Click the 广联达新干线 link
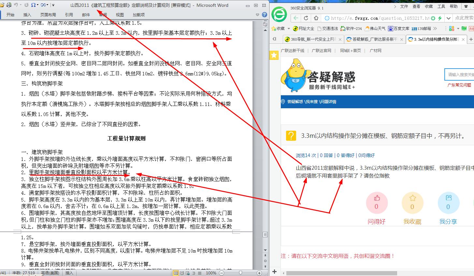 [293, 51]
